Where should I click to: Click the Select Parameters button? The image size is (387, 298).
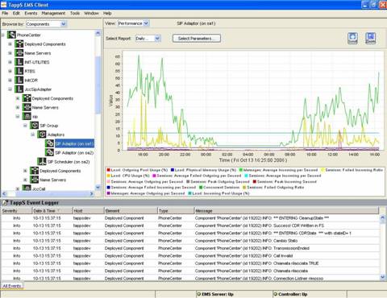click(x=197, y=39)
